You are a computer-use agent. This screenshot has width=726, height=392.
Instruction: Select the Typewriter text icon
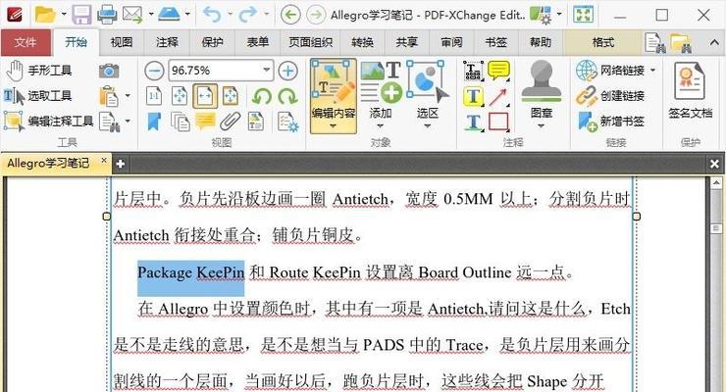pos(473,71)
